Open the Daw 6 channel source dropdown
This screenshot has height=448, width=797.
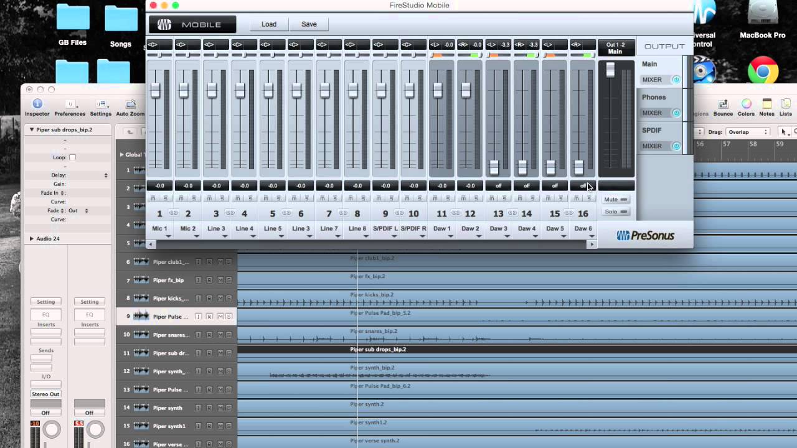pyautogui.click(x=592, y=236)
